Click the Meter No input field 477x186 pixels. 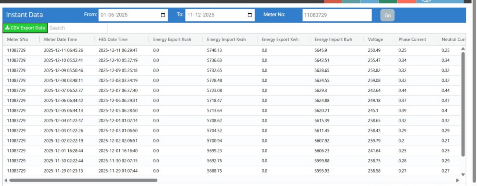[337, 15]
